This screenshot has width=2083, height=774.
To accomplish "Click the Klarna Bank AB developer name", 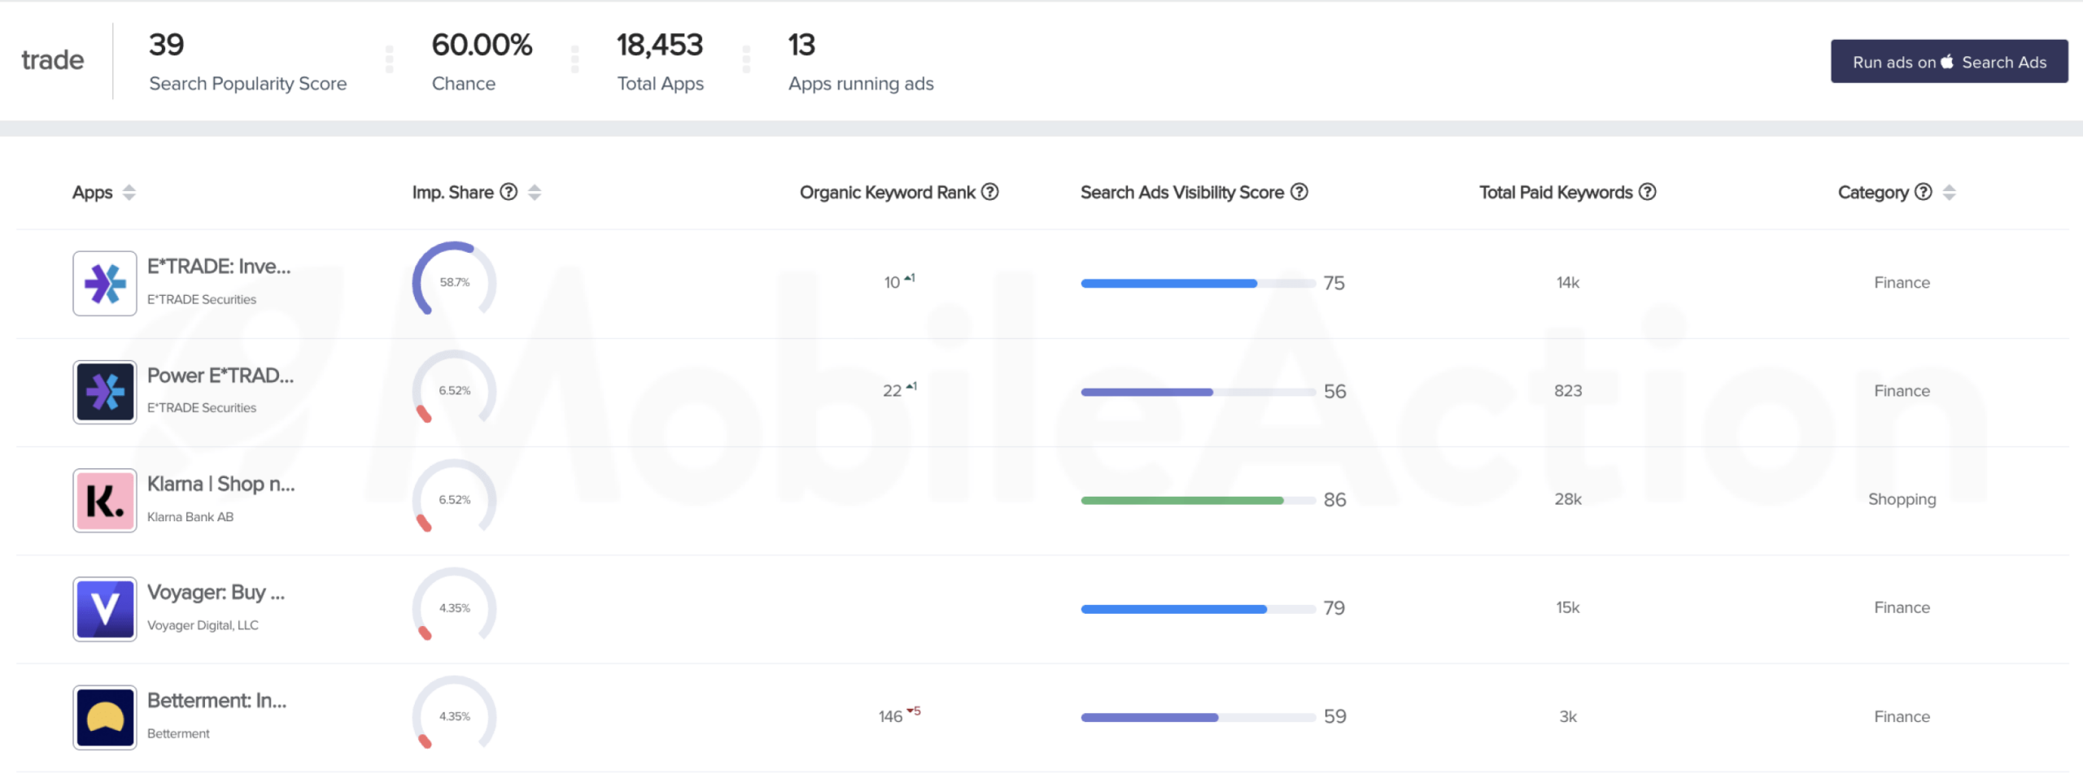I will 190,517.
